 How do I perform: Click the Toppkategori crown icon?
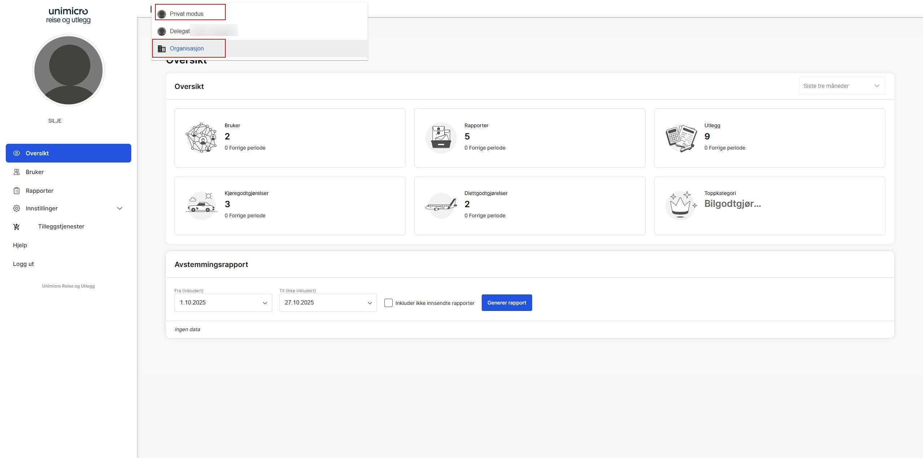(681, 206)
